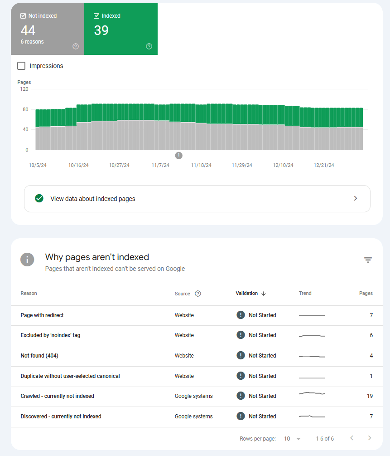Click the chart annotation marker labeled 1
Image resolution: width=390 pixels, height=456 pixels.
[x=178, y=156]
